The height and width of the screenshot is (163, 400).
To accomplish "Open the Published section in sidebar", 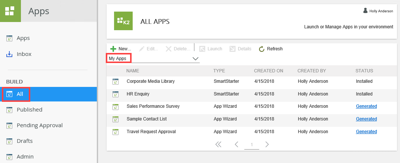I will point(29,110).
